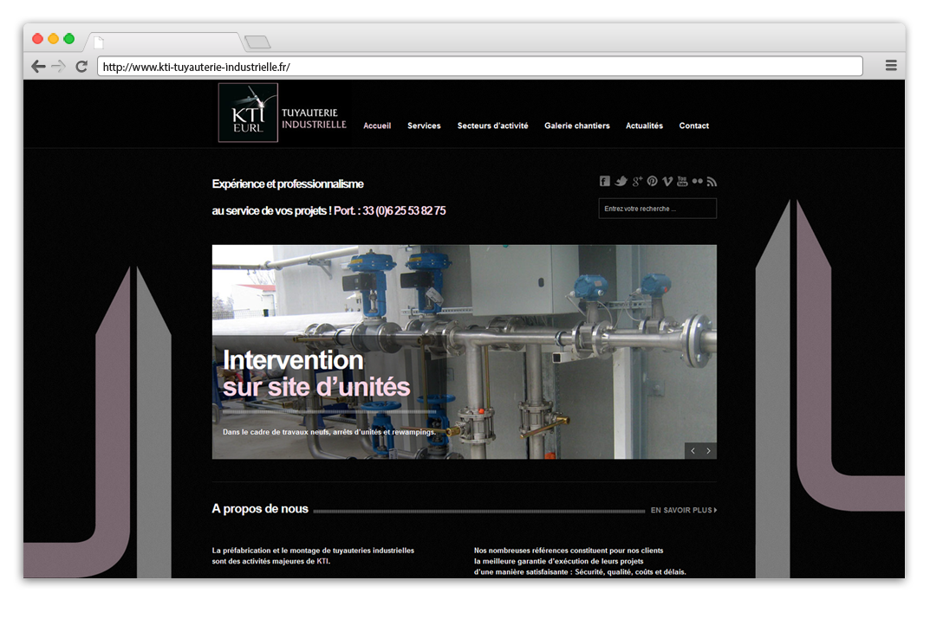Click the KTI EURL logo
The image size is (930, 619).
tap(248, 113)
